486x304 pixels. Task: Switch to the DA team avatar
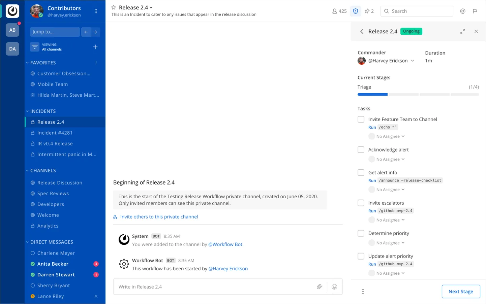(12, 49)
